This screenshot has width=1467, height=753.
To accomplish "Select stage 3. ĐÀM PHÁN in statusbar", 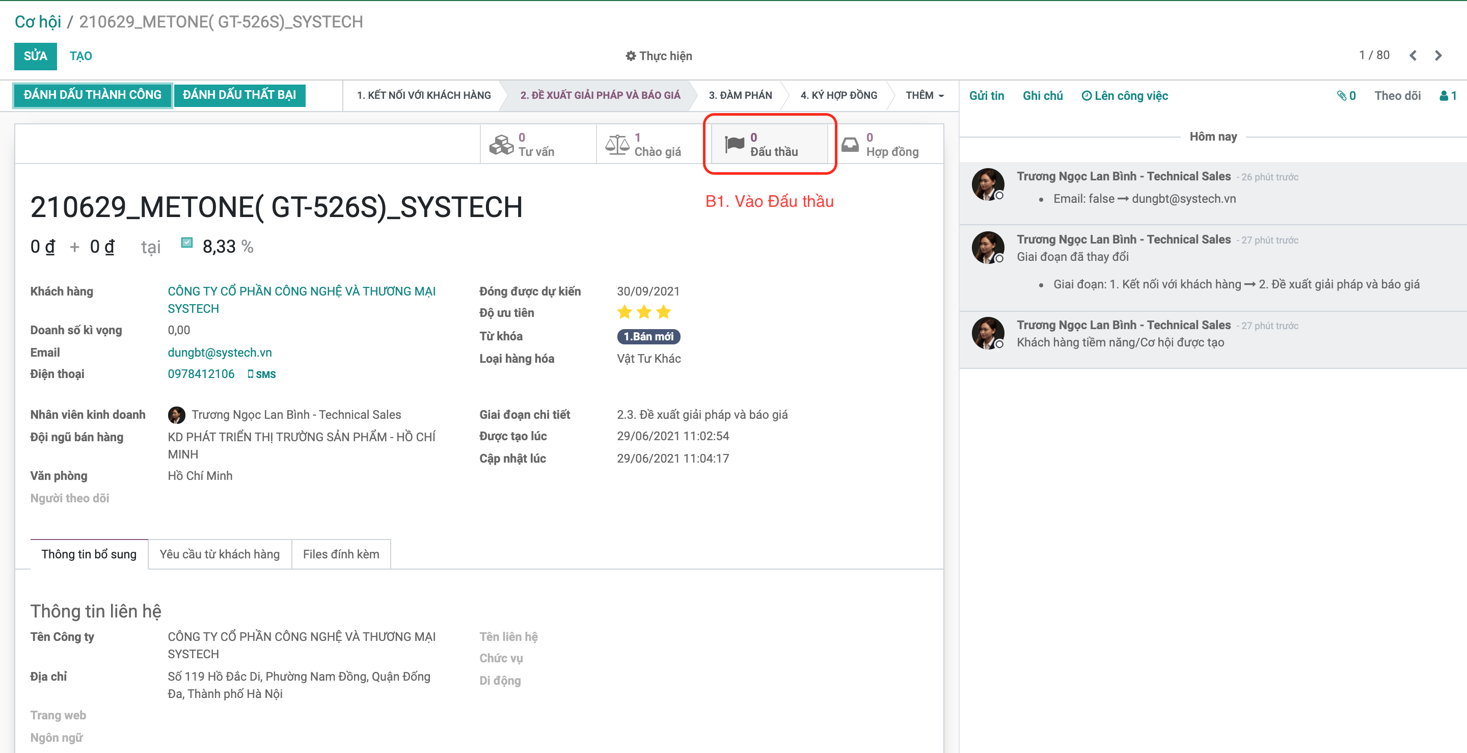I will (x=740, y=95).
